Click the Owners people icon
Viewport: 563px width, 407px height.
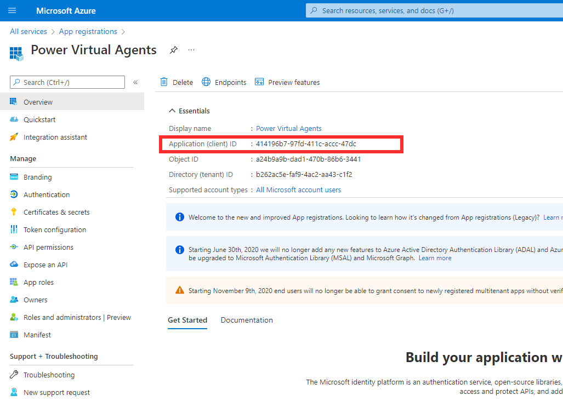14,299
